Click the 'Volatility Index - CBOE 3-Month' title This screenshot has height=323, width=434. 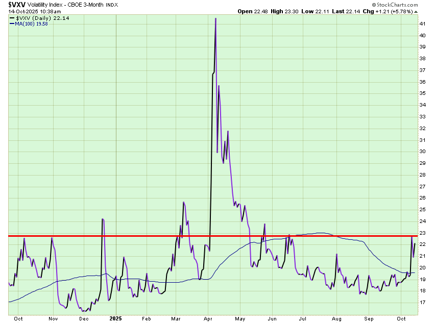coord(65,5)
